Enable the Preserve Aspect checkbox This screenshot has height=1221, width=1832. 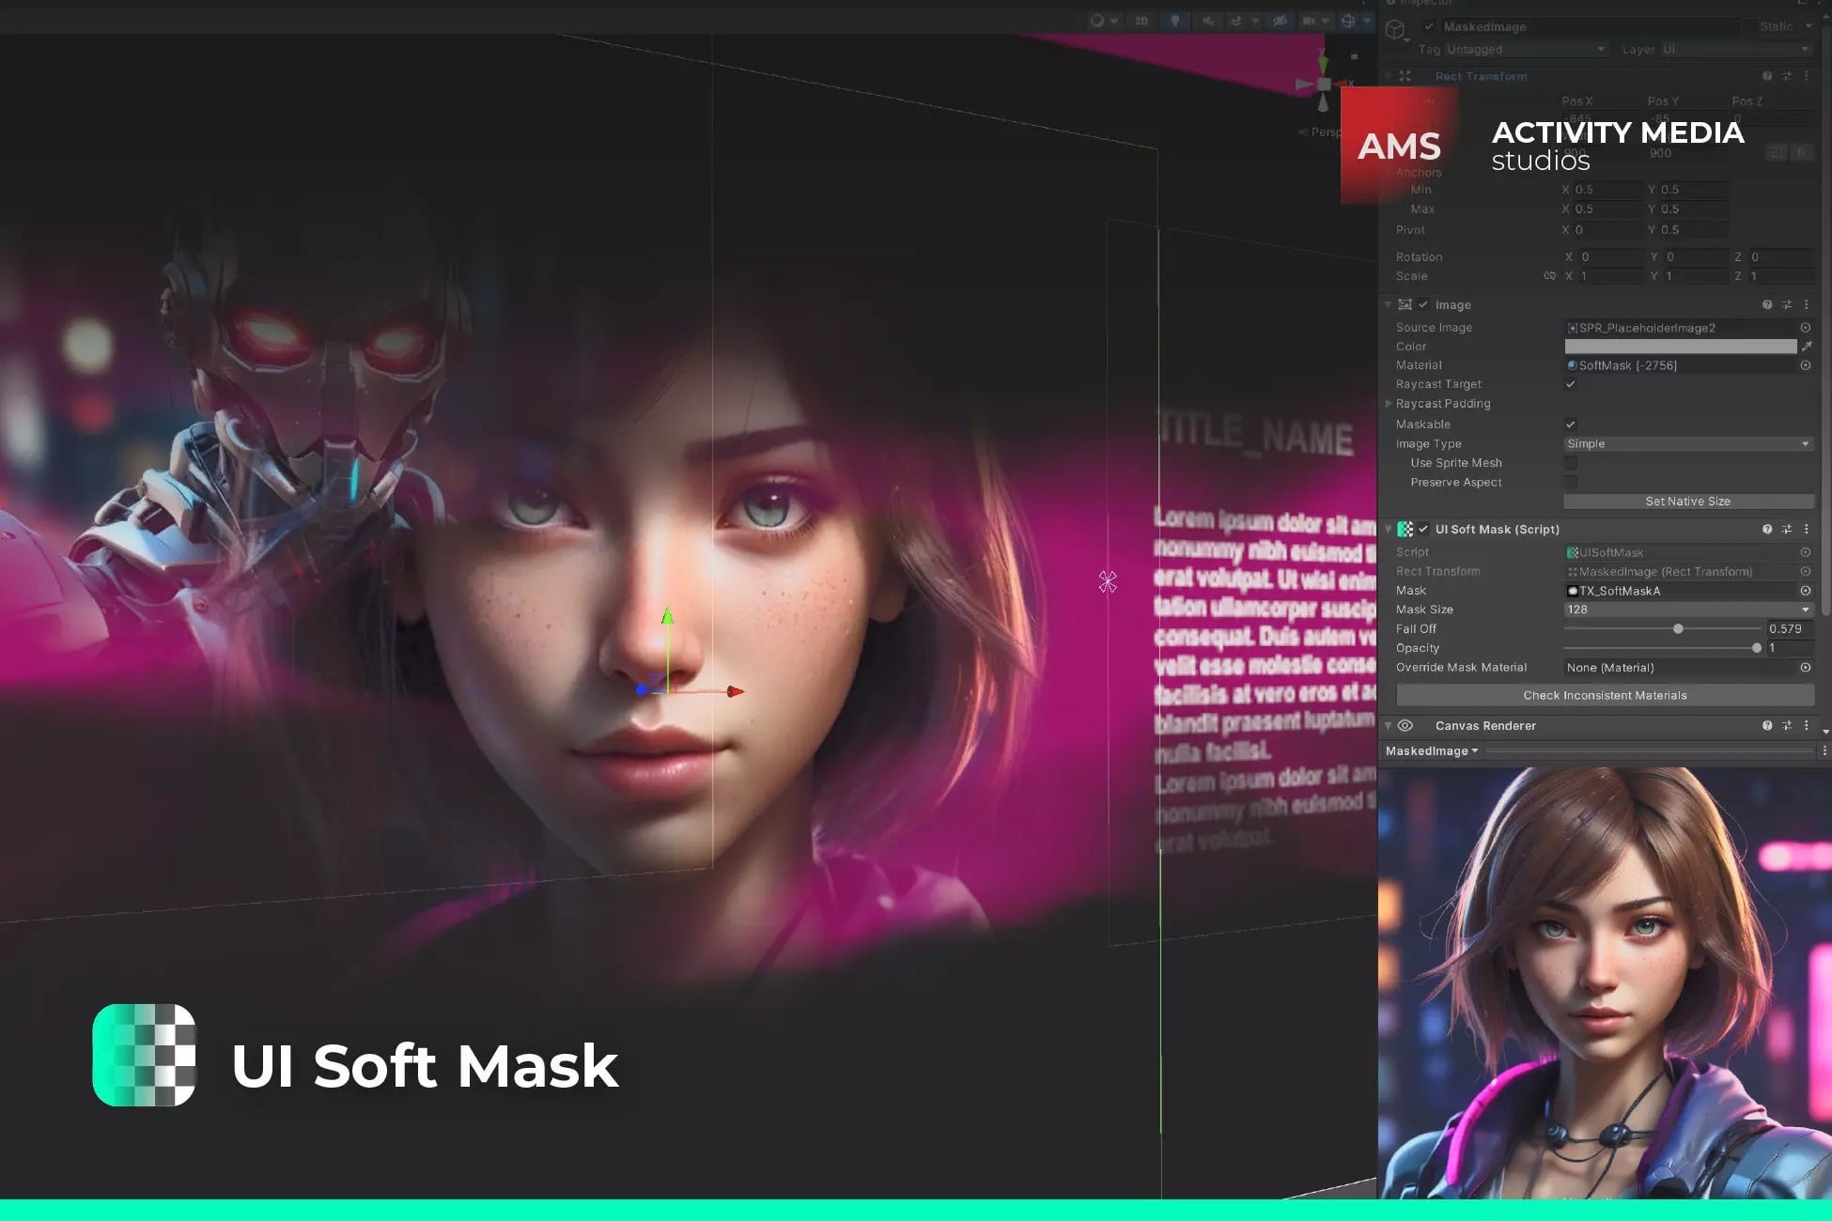(1571, 482)
